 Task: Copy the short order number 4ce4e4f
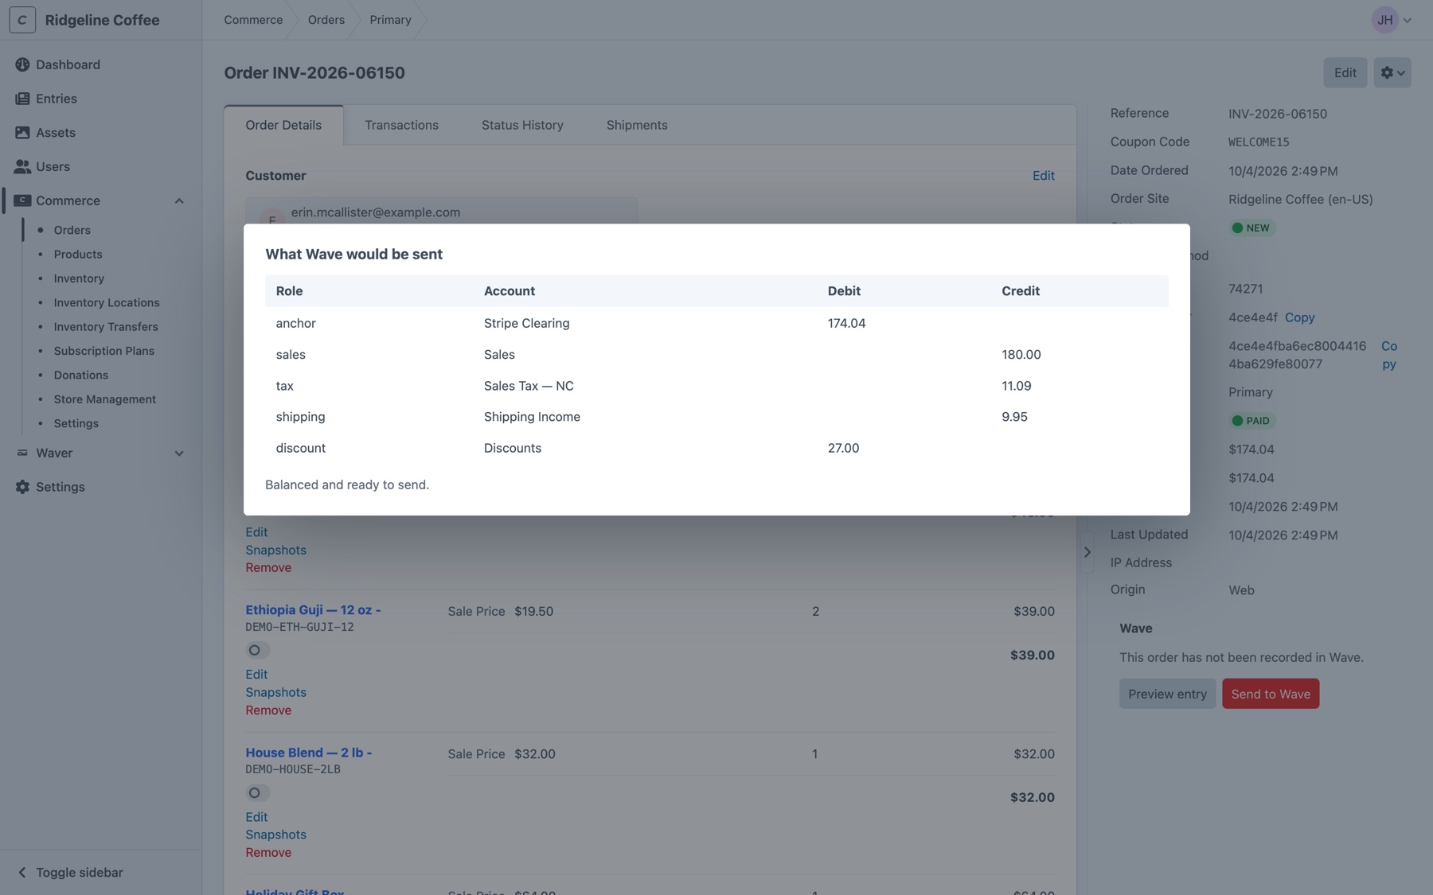(1299, 317)
